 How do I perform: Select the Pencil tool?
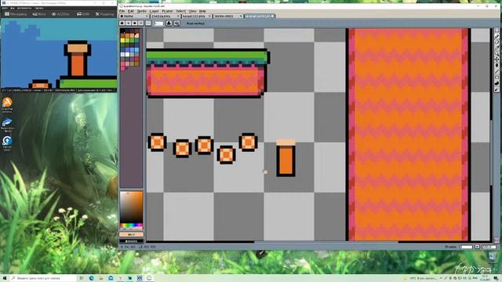[497, 37]
